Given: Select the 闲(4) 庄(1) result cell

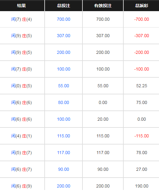Looking at the screenshot, I should (21, 136).
